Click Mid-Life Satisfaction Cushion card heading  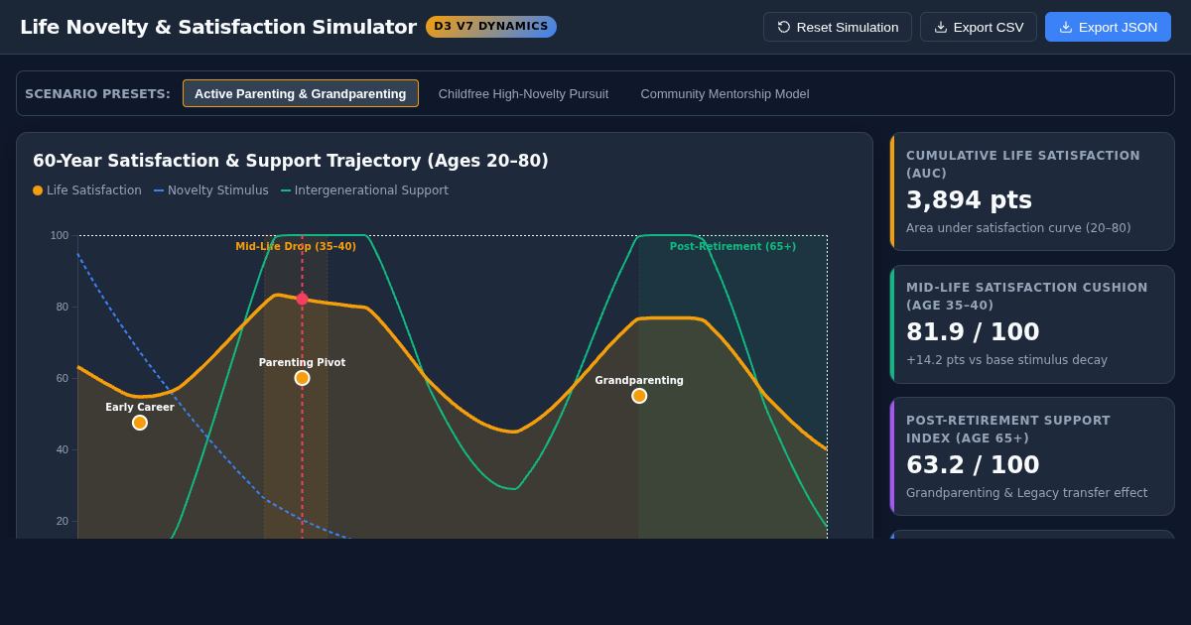tap(1027, 297)
